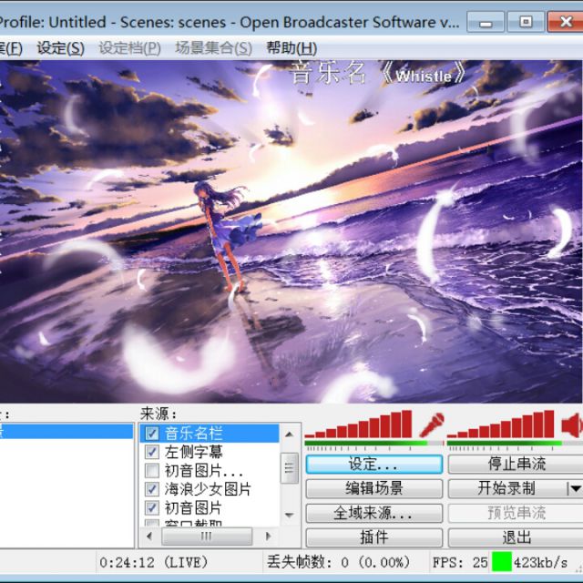The width and height of the screenshot is (583, 583).
Task: Minimize the OBS window
Action: tap(486, 22)
